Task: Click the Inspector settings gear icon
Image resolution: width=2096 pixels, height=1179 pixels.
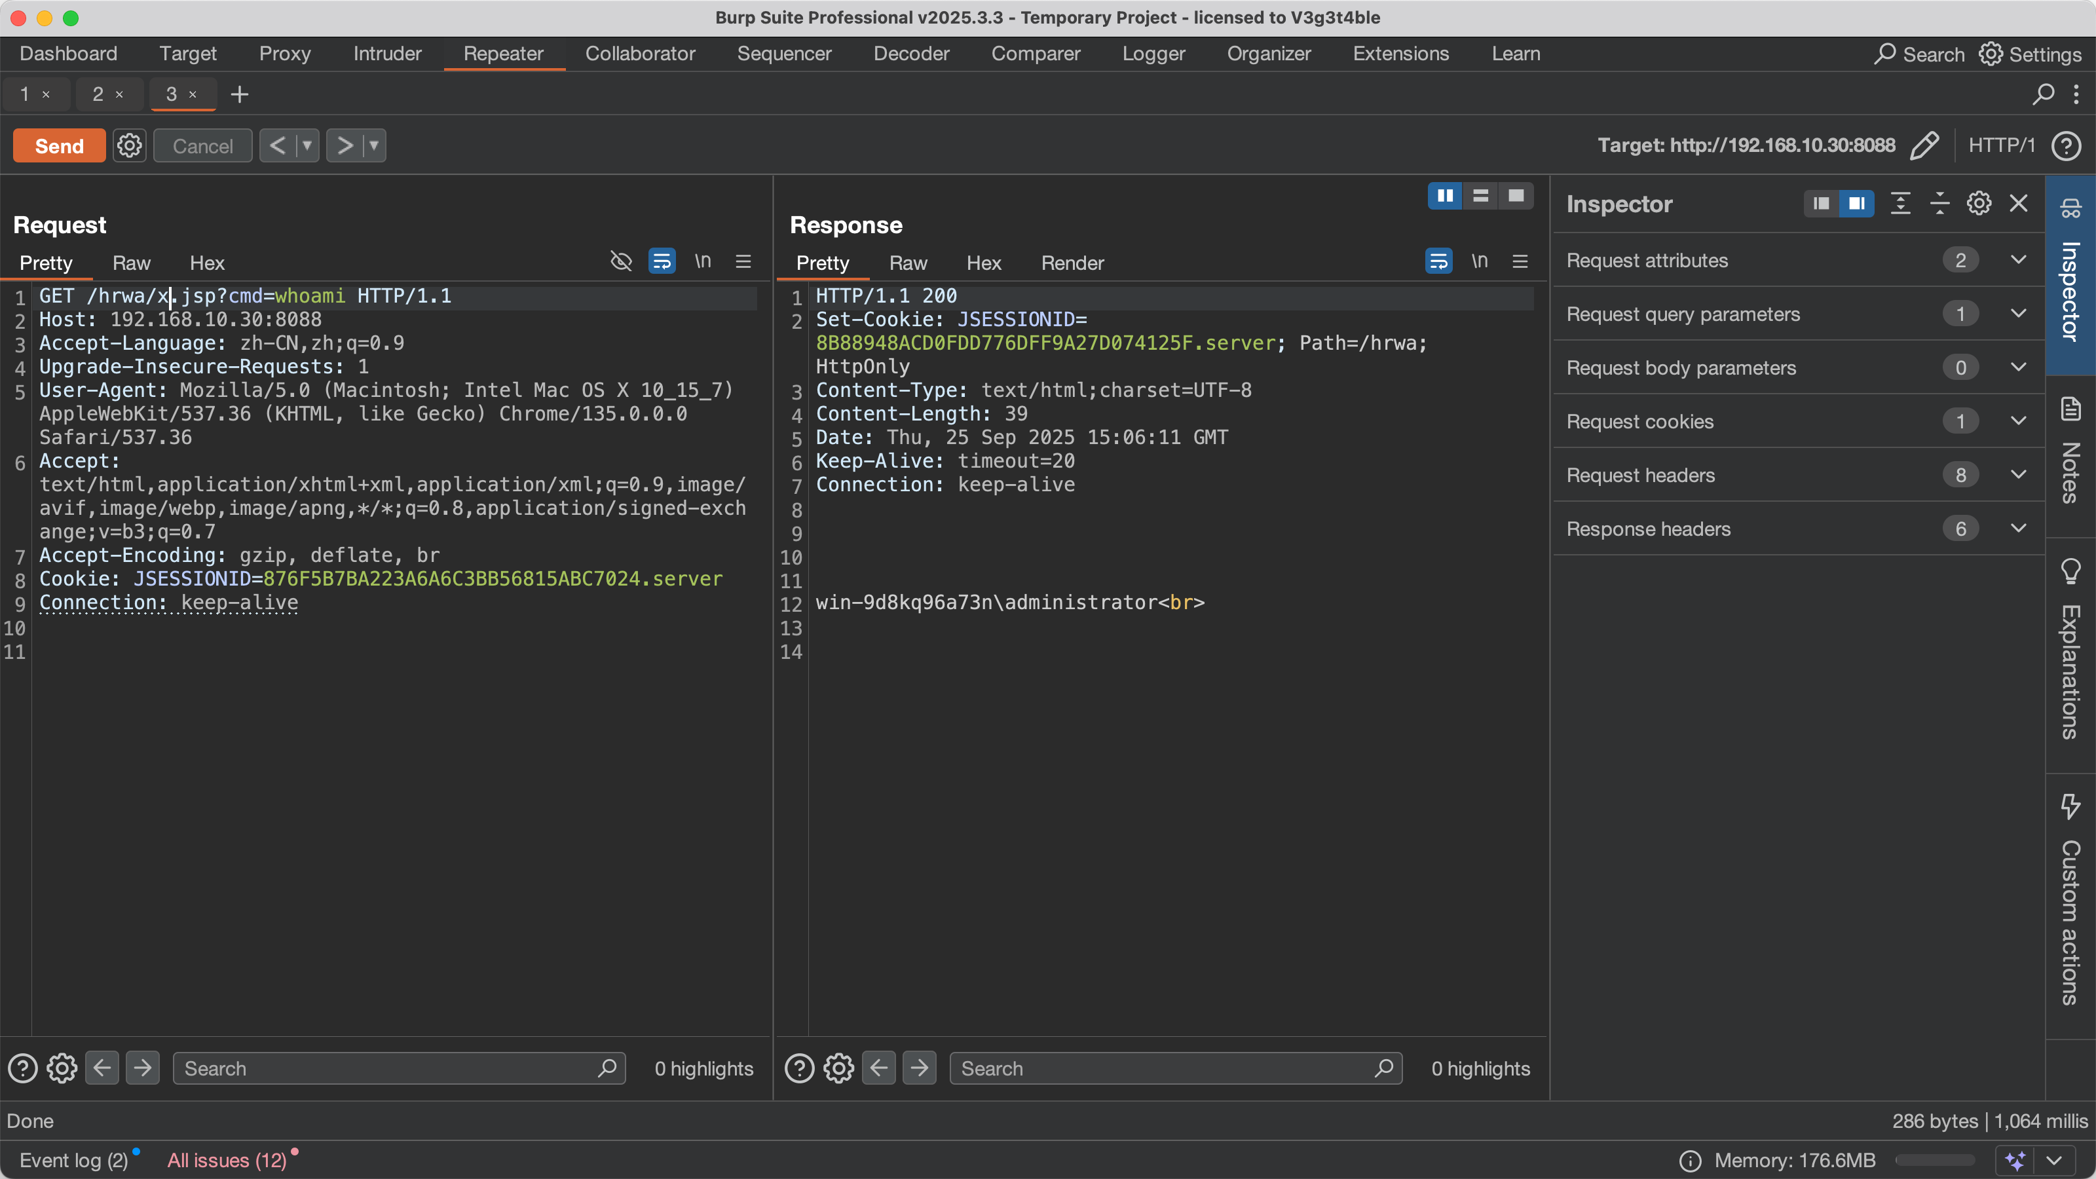Action: [1979, 204]
